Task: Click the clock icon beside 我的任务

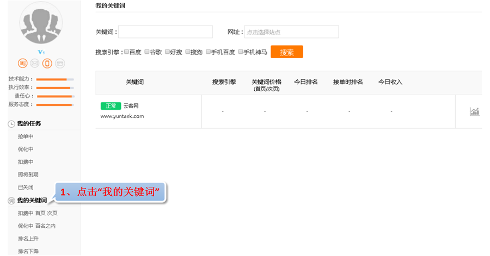Action: click(11, 124)
